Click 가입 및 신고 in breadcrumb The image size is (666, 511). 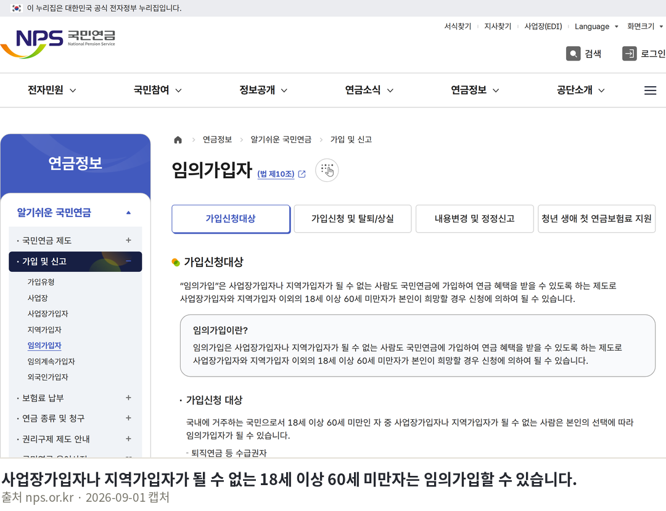click(x=351, y=140)
